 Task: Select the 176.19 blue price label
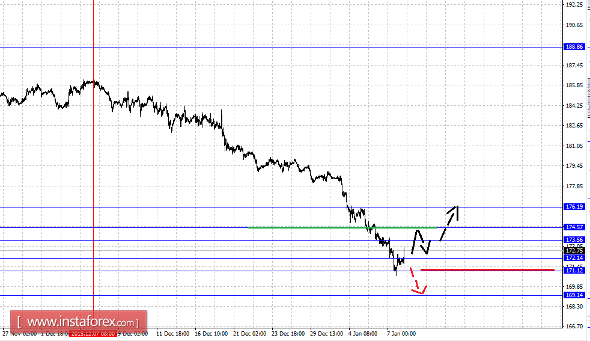click(x=574, y=207)
